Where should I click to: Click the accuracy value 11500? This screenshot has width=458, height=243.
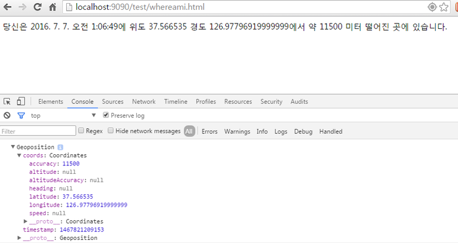(71, 163)
